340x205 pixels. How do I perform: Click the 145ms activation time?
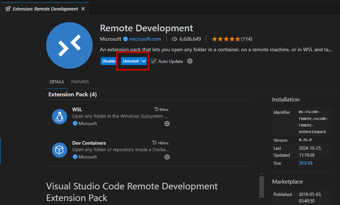[x=163, y=143]
